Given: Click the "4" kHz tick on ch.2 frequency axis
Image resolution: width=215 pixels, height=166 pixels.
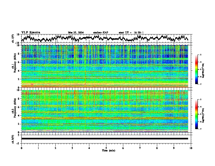Looking at the screenshot, I should point(19,116).
